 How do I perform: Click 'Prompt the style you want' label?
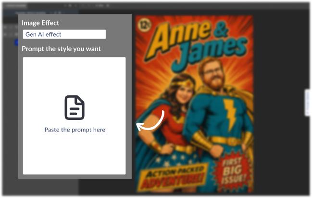(61, 49)
